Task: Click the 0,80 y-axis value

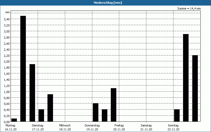Action: (x=7, y=98)
